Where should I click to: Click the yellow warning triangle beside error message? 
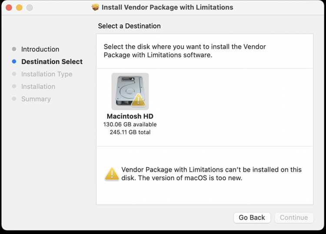(x=112, y=174)
